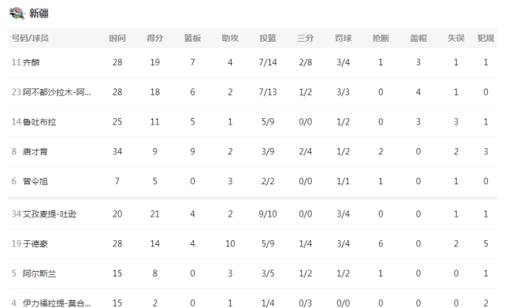Open the 新疆 team name link
This screenshot has height=308, width=505.
[39, 13]
